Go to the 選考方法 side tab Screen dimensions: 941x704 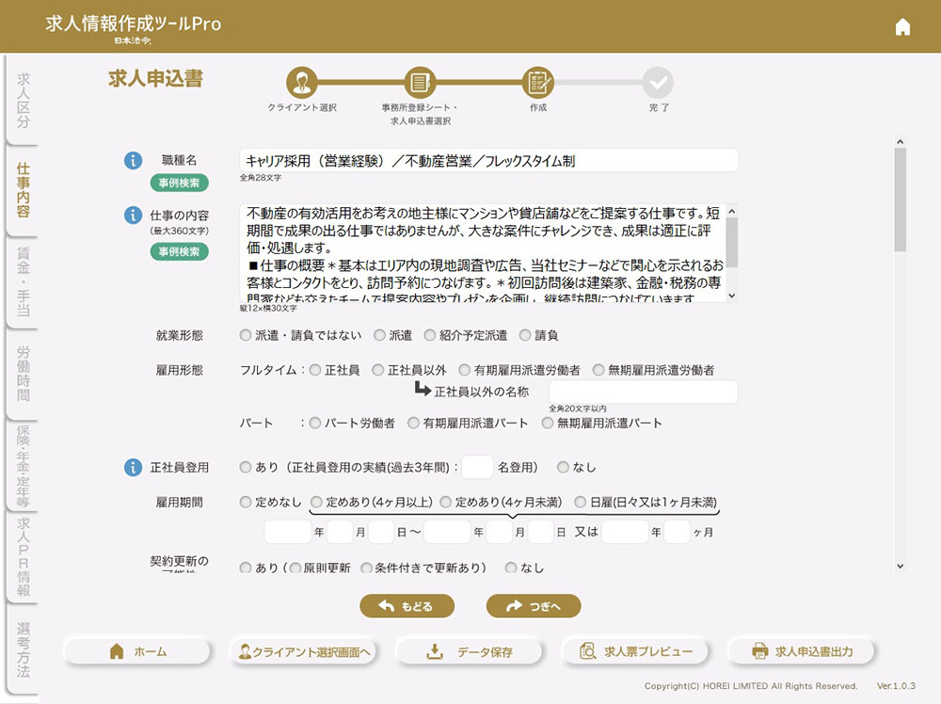(x=23, y=649)
